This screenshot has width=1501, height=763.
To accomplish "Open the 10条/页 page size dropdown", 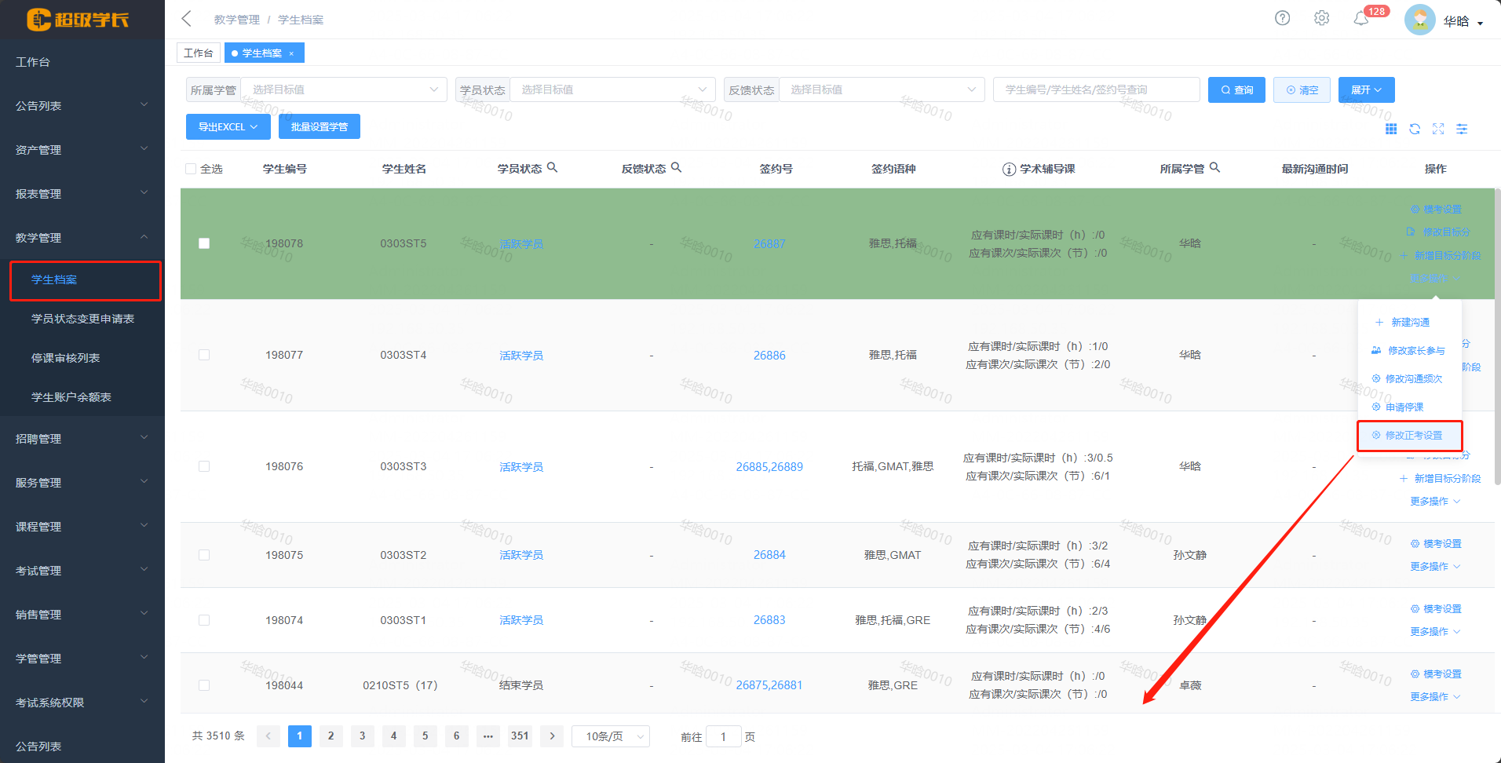I will pos(610,736).
